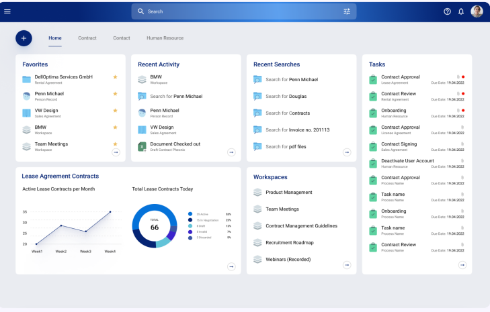Open Search for Contracts recent search
Screen dimensions: 490x312
click(x=288, y=113)
